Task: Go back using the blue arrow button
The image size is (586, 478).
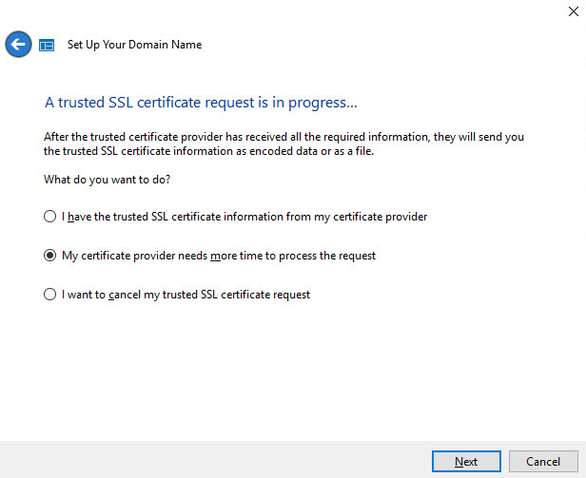Action: pos(18,45)
